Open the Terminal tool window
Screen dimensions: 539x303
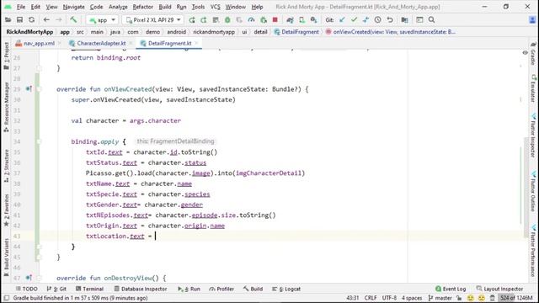click(89, 289)
